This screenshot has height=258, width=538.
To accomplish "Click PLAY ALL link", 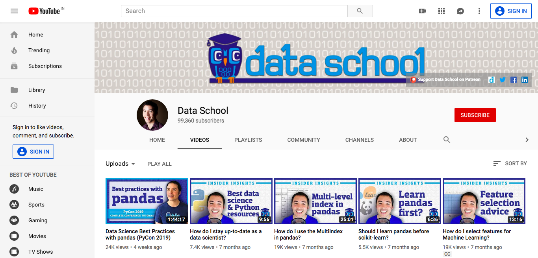I will 160,164.
